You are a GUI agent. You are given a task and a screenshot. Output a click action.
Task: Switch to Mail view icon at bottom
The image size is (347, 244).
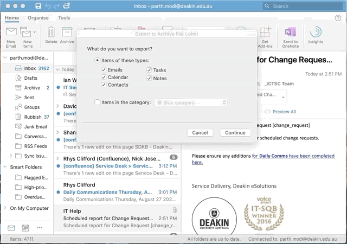pyautogui.click(x=11, y=228)
